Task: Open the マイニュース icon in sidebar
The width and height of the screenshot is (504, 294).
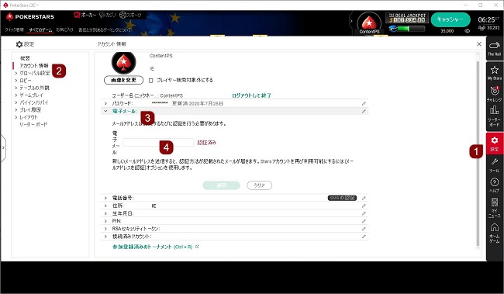Action: 495,207
